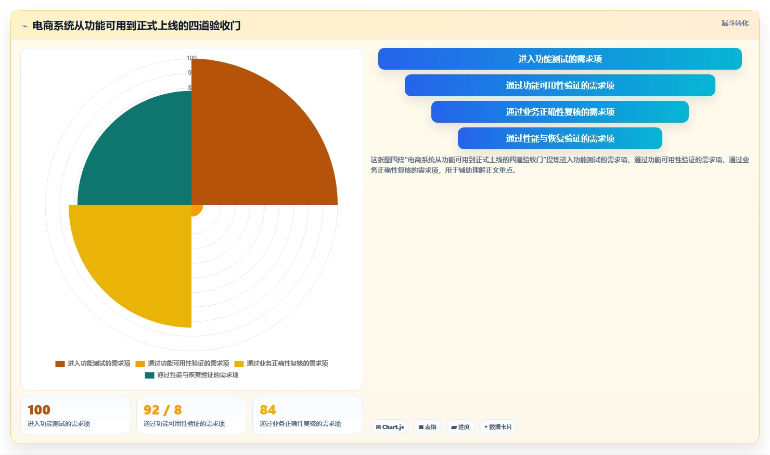Click the description paragraph under the funnel
This screenshot has width=770, height=455.
[560, 165]
